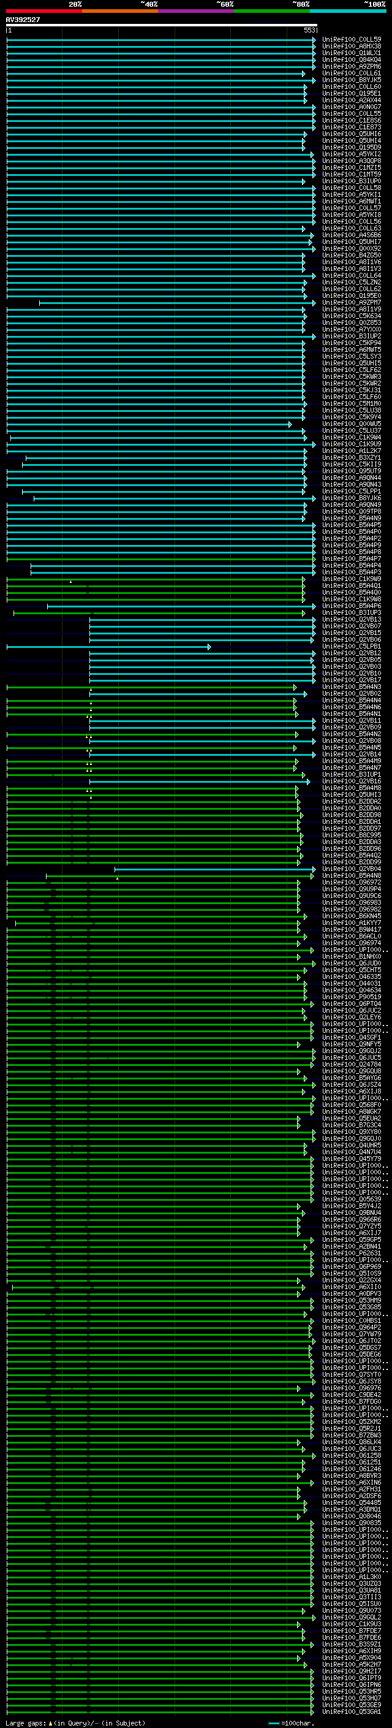Select alignment label UniRef100_B5A4N3
The image size is (392, 1728).
click(351, 687)
